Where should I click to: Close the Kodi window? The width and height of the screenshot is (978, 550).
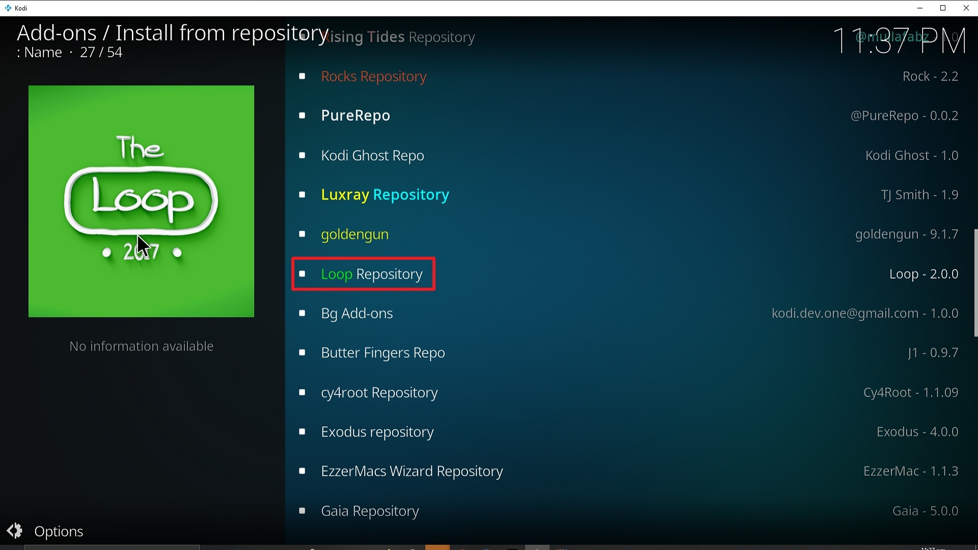(966, 8)
